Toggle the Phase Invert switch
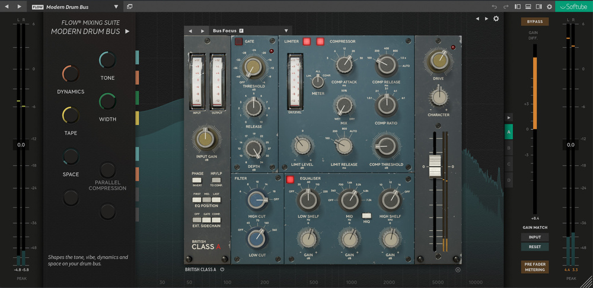The width and height of the screenshot is (593, 288). pos(197,180)
